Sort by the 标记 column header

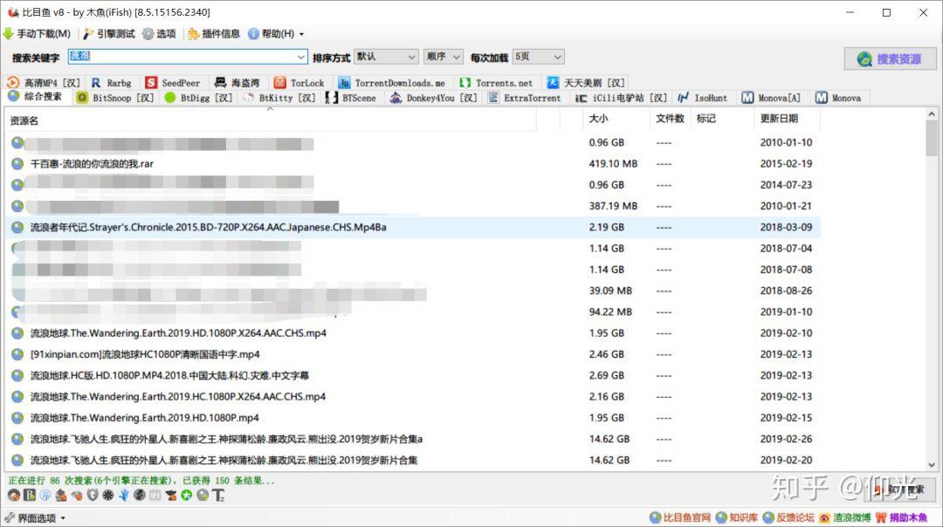point(722,119)
